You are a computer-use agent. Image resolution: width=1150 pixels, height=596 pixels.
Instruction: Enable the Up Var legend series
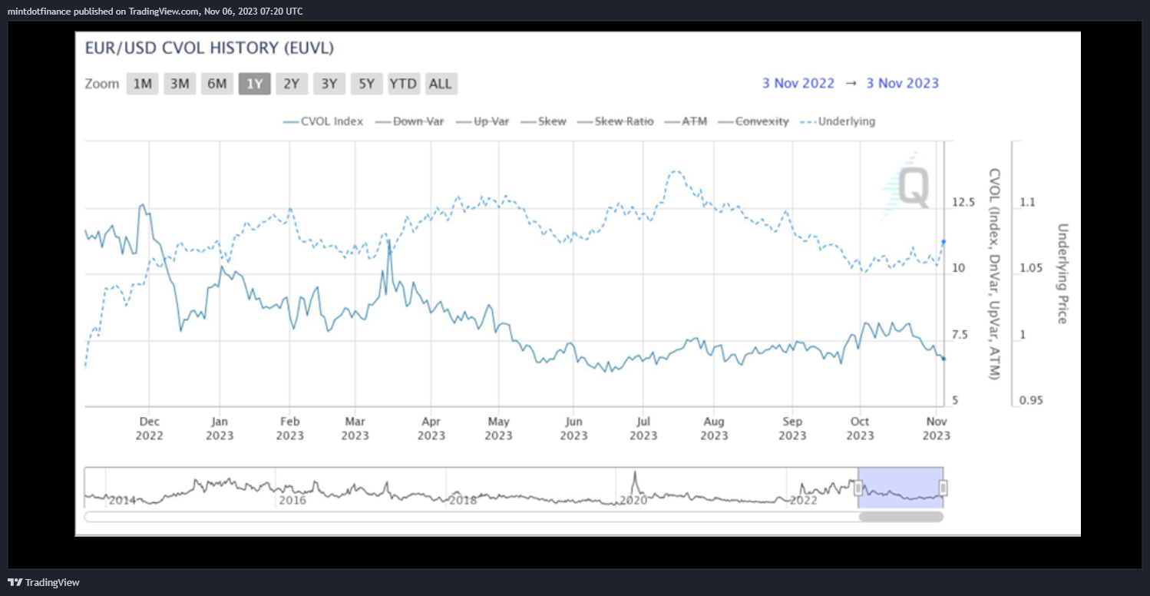481,121
